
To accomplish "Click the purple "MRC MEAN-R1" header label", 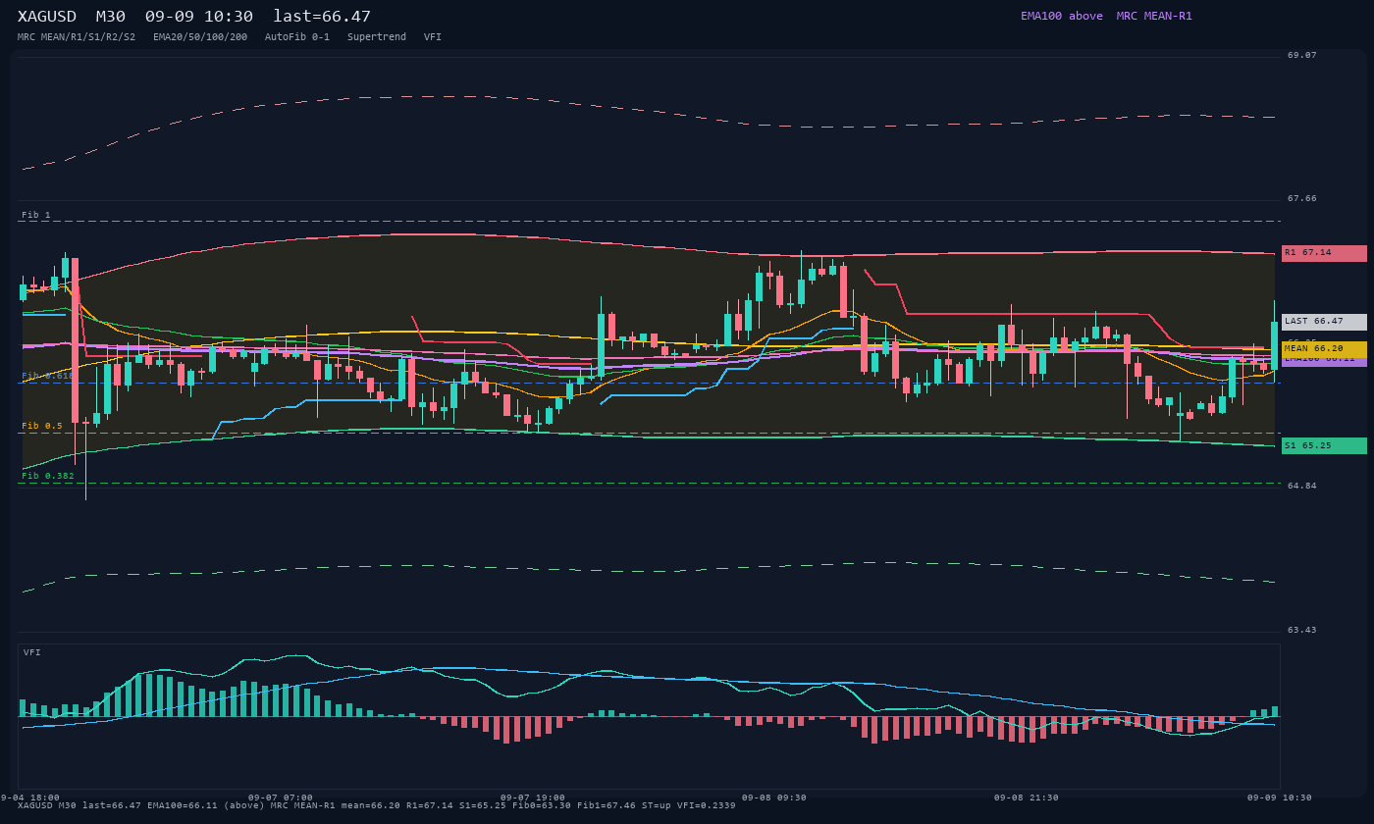I will click(1154, 17).
